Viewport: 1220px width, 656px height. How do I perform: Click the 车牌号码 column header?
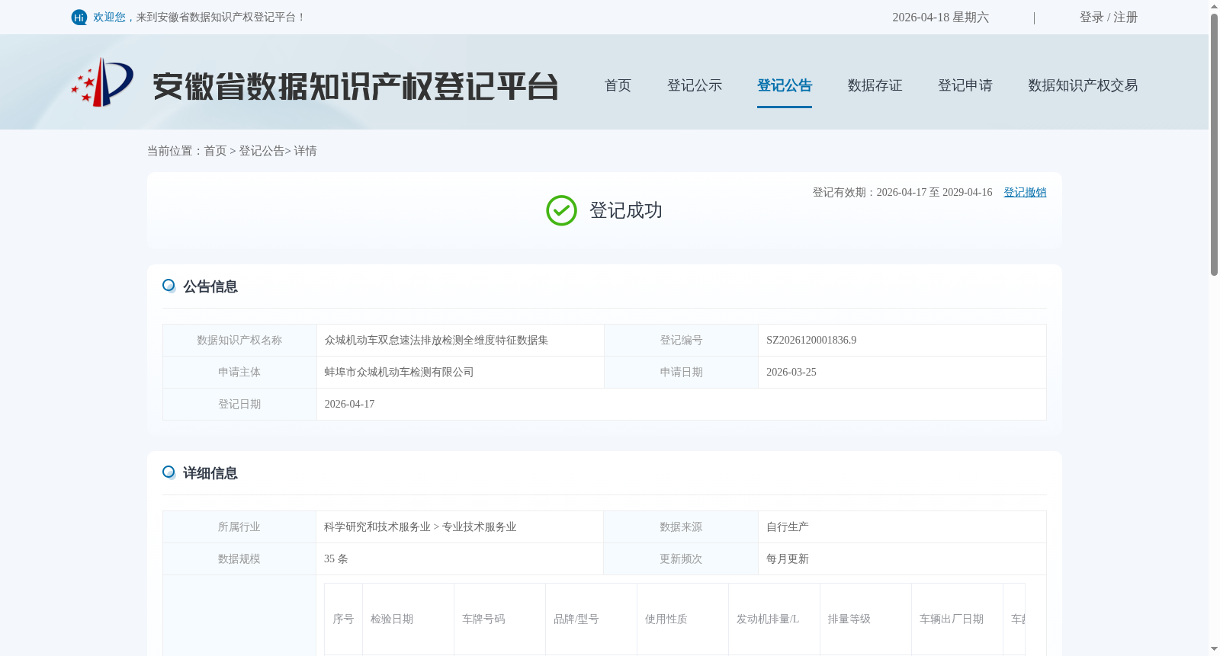click(x=499, y=619)
